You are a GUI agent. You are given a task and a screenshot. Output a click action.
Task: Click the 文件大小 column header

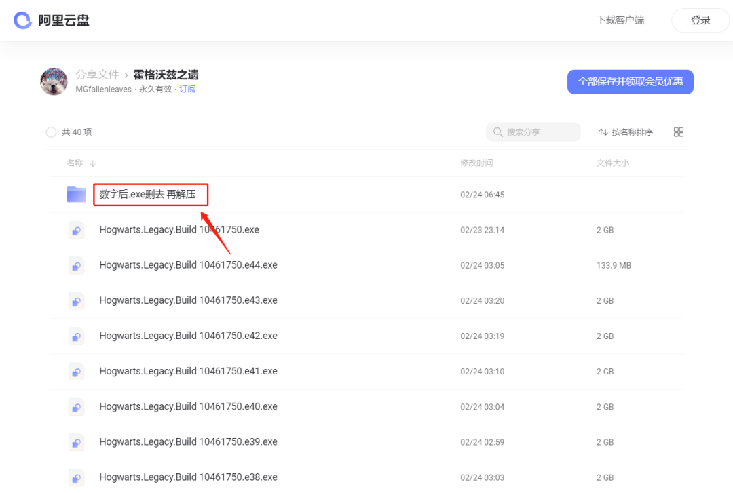pos(612,163)
